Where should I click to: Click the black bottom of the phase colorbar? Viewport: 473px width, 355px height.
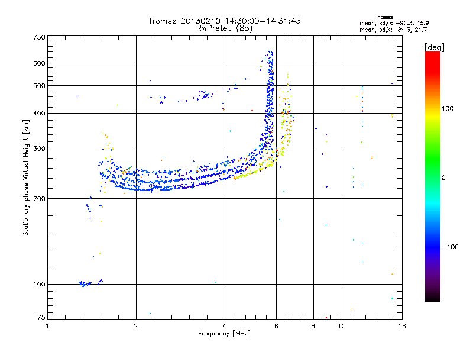click(433, 298)
